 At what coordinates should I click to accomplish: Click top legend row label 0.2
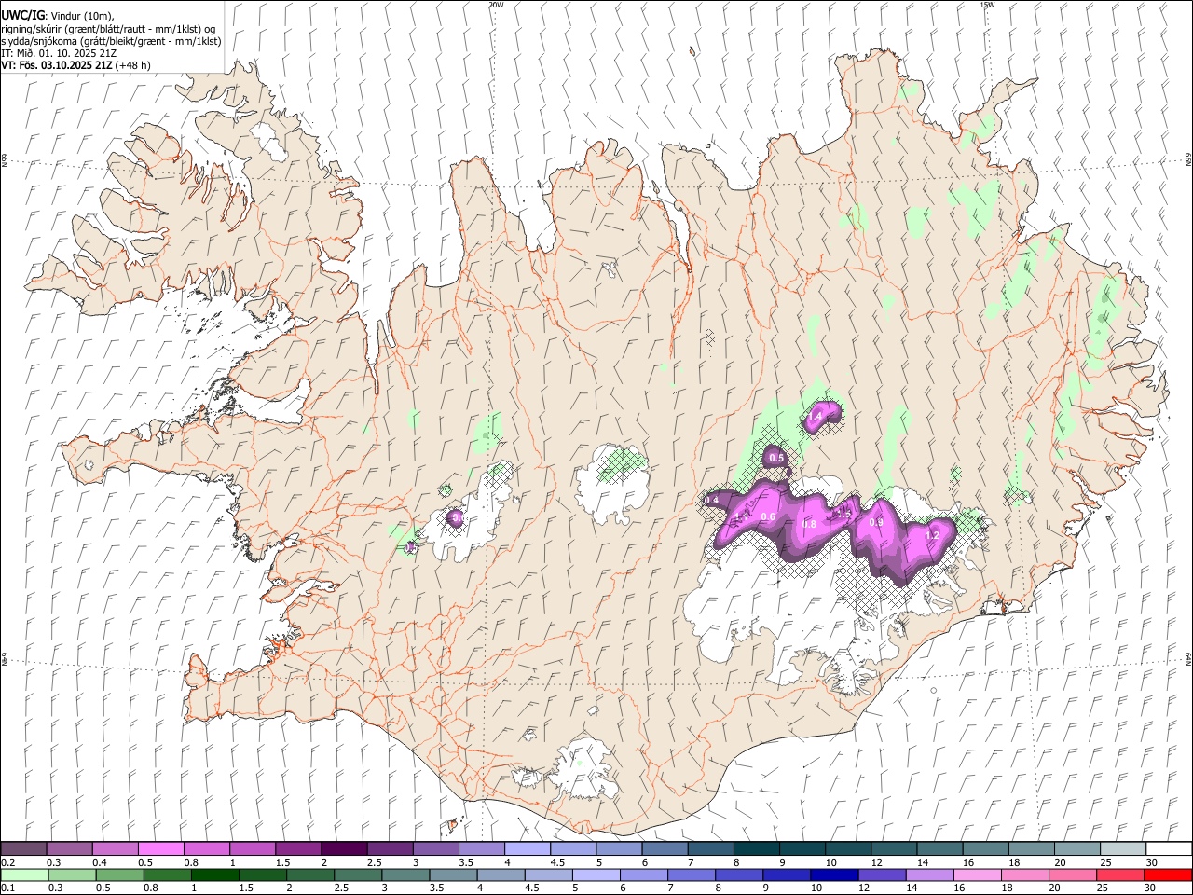click(x=7, y=862)
